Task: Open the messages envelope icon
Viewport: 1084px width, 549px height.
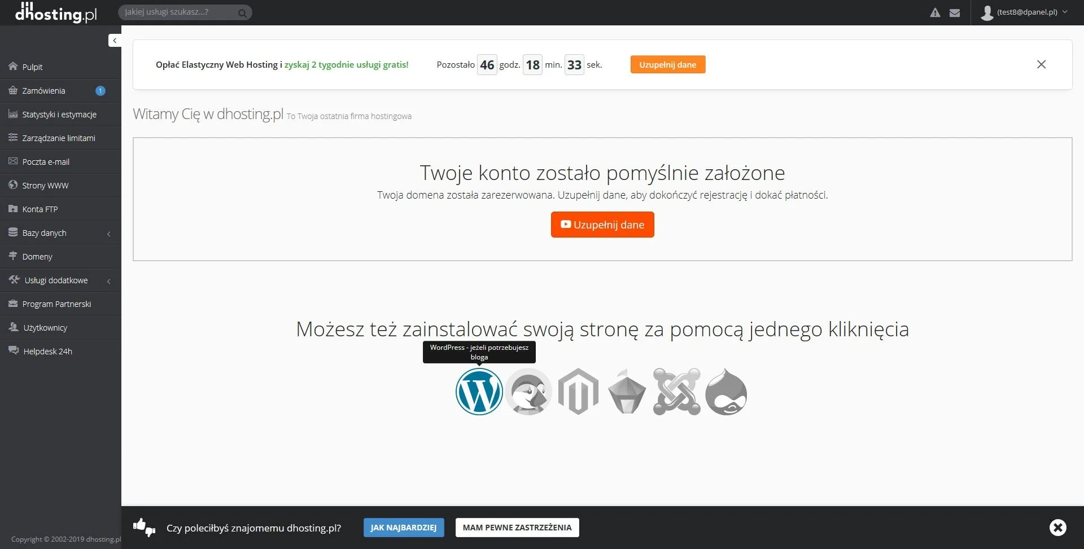Action: [x=955, y=12]
